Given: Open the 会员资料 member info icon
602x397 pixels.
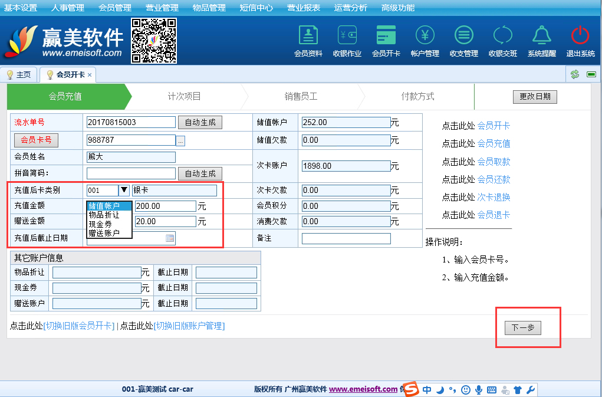Looking at the screenshot, I should pyautogui.click(x=308, y=37).
